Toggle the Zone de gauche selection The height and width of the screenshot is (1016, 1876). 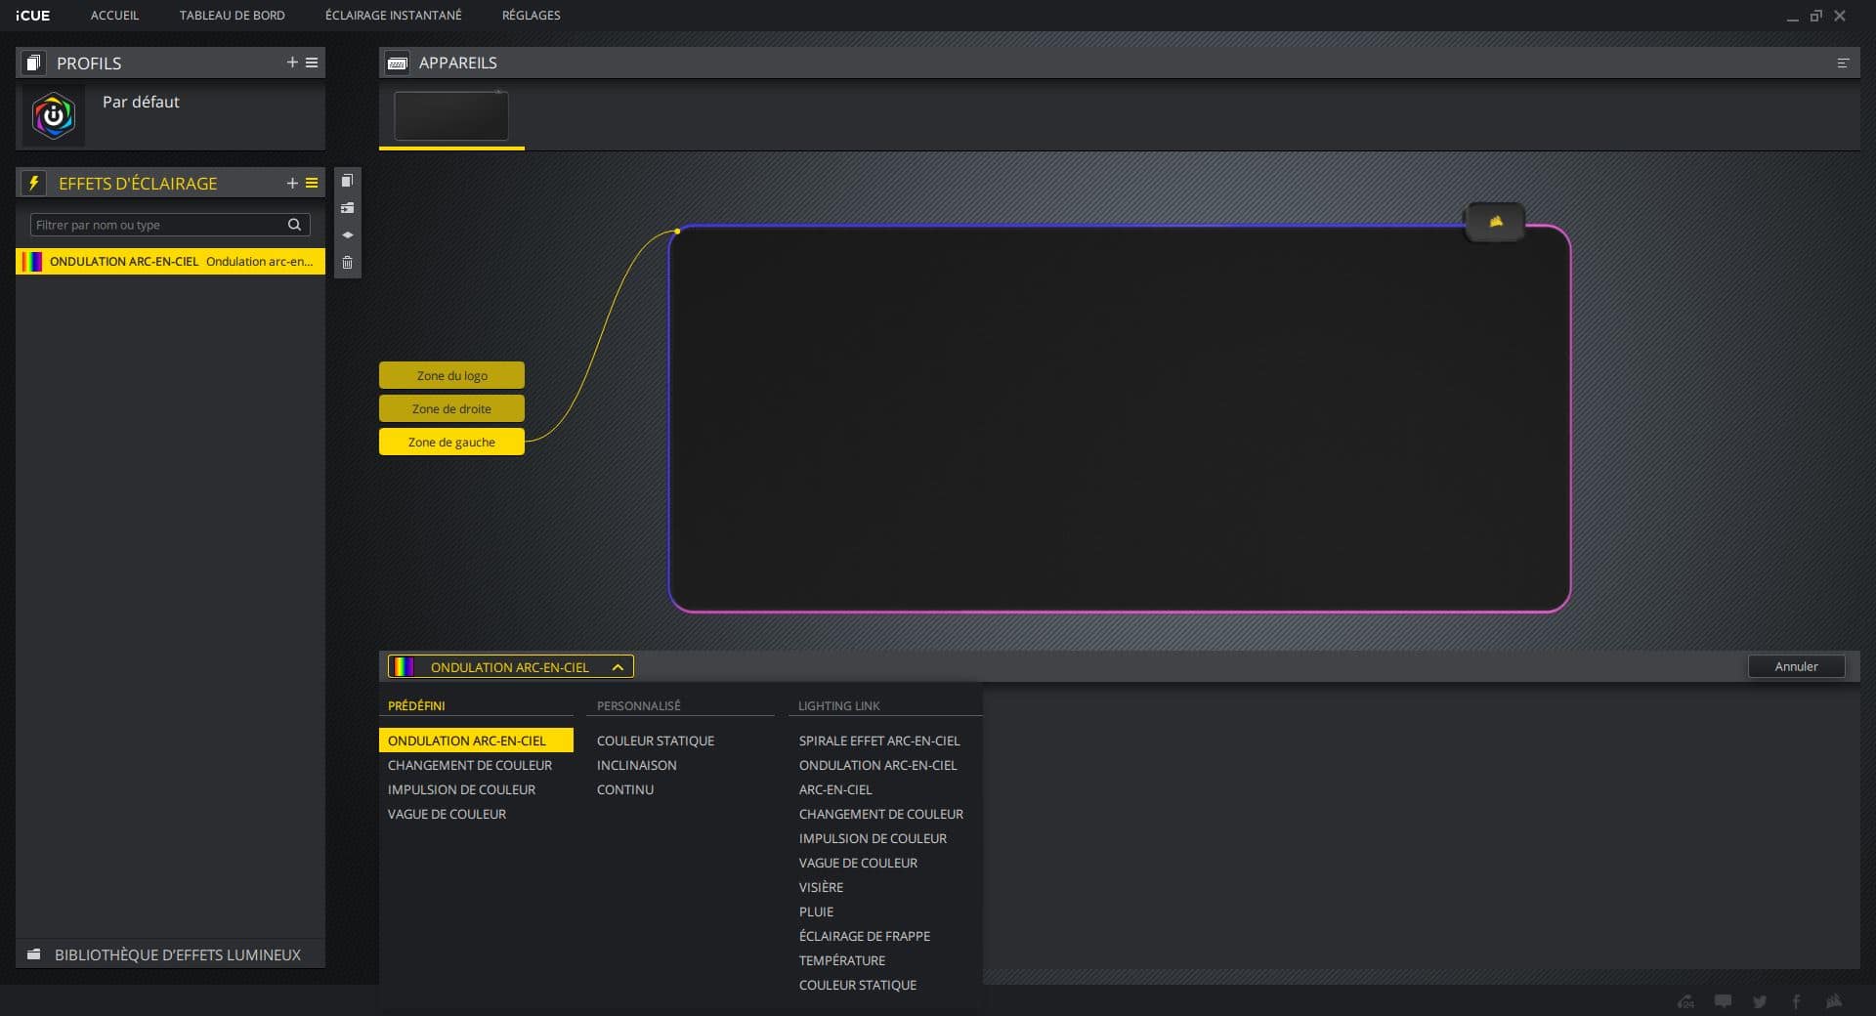[x=451, y=442]
